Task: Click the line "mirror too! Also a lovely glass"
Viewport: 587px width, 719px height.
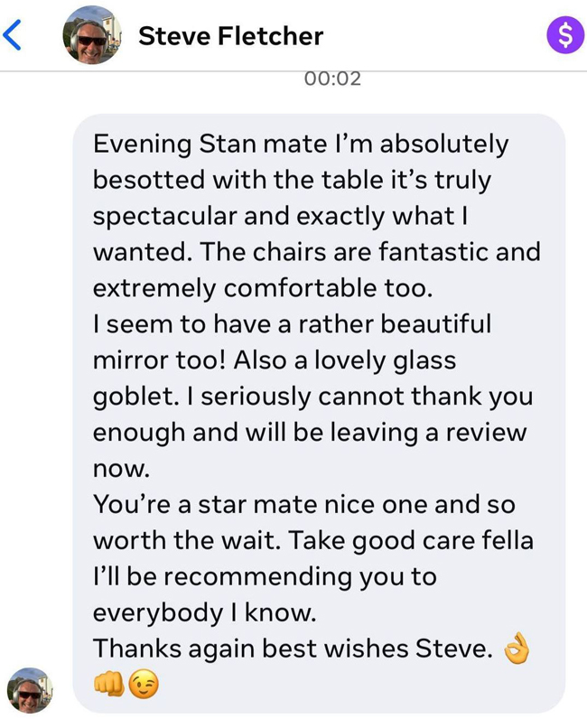Action: (275, 360)
